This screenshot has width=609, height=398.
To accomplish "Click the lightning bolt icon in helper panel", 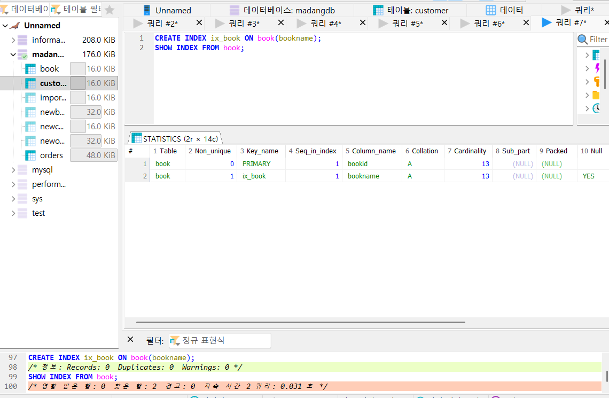I will pyautogui.click(x=597, y=68).
